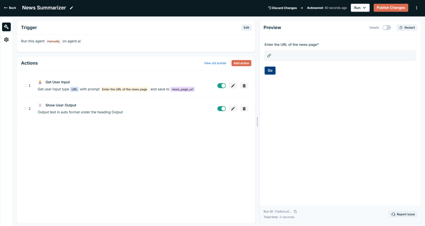Expand the Run dropdown button
425x226 pixels.
pos(360,8)
